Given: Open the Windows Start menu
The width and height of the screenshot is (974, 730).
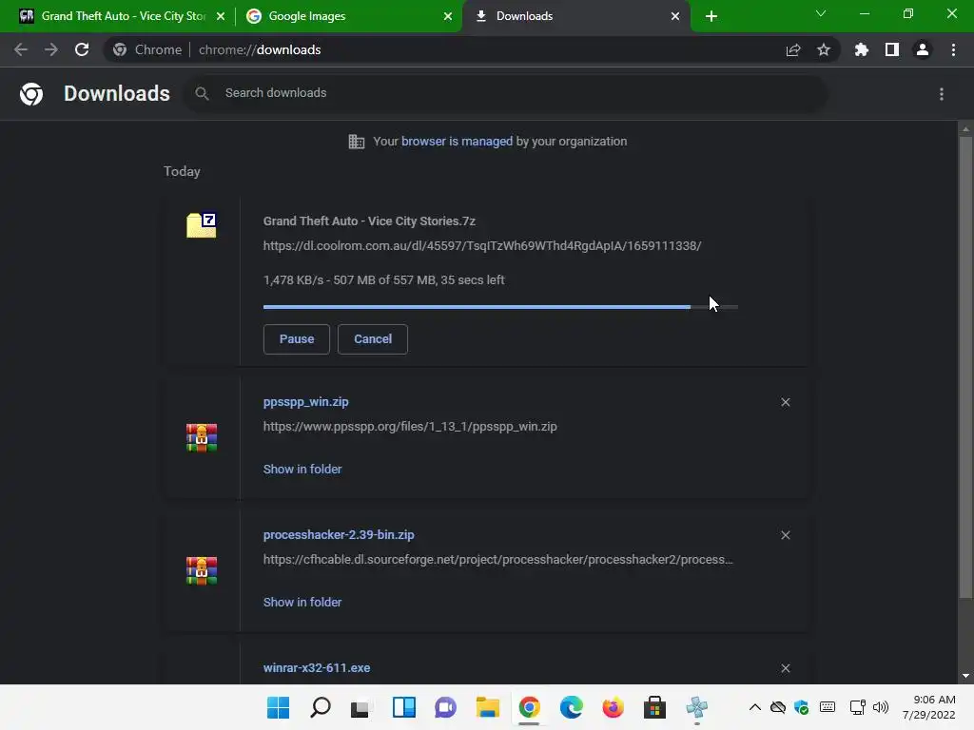Looking at the screenshot, I should (279, 707).
